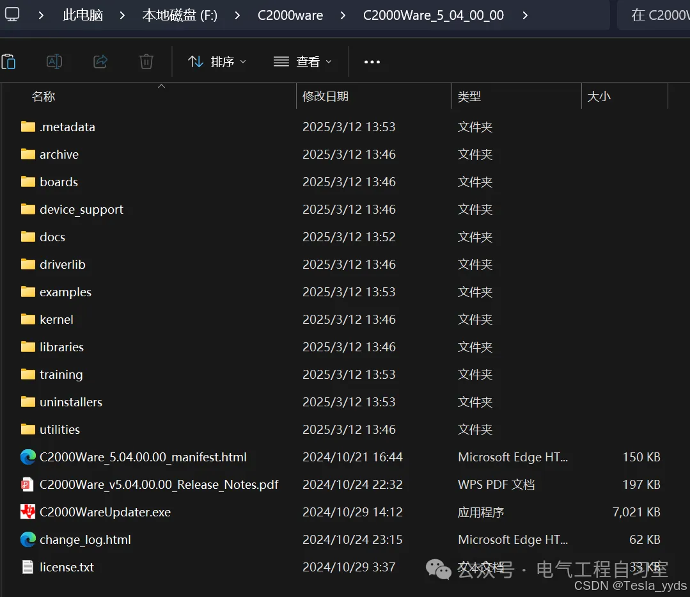
Task: Click 此电脑 in the breadcrumb path
Action: point(82,15)
